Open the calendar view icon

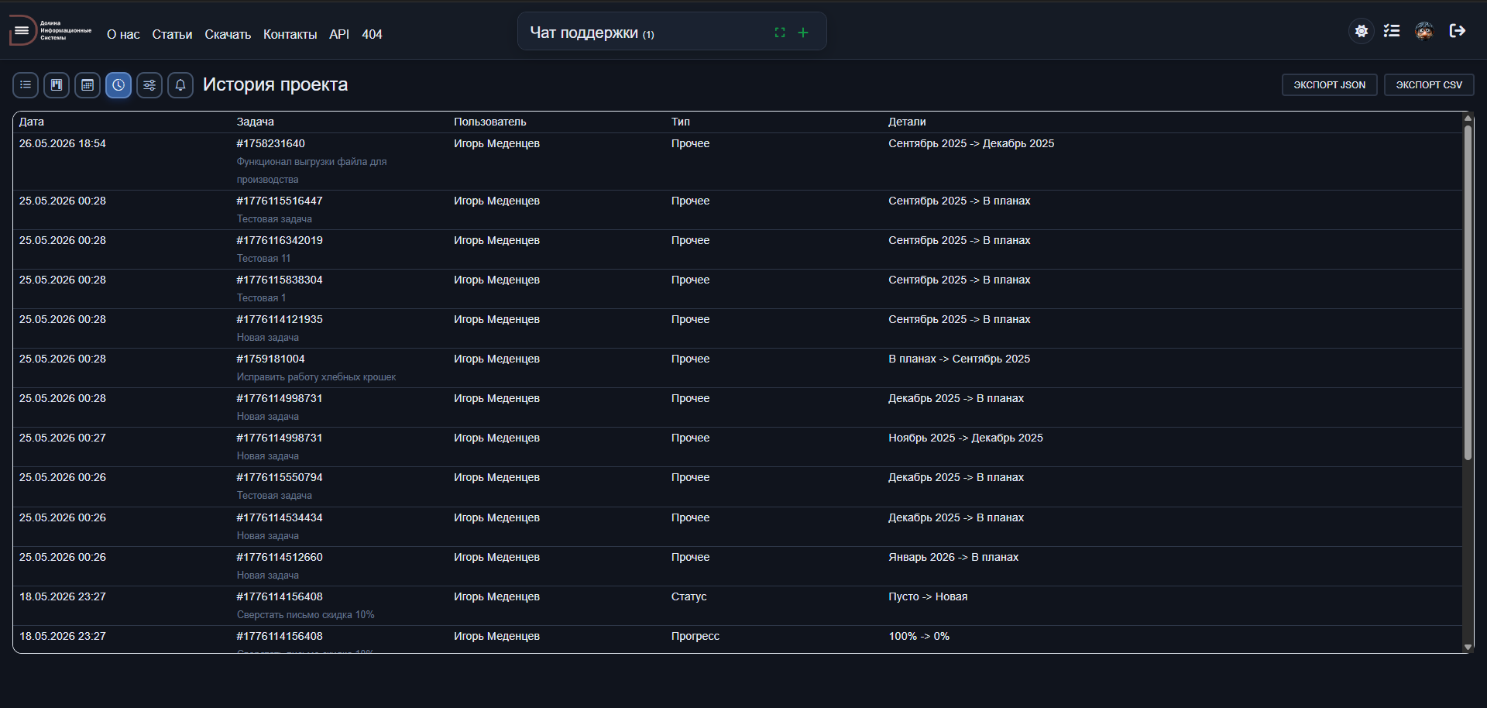88,85
